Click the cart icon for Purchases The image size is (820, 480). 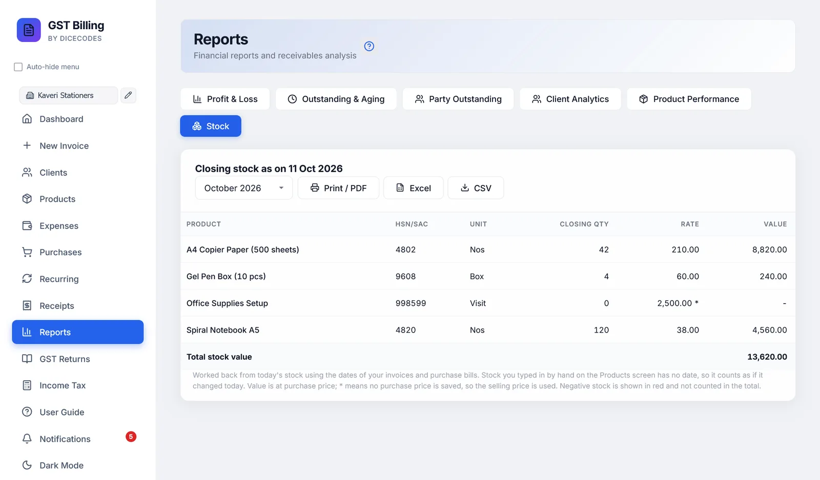pos(27,252)
